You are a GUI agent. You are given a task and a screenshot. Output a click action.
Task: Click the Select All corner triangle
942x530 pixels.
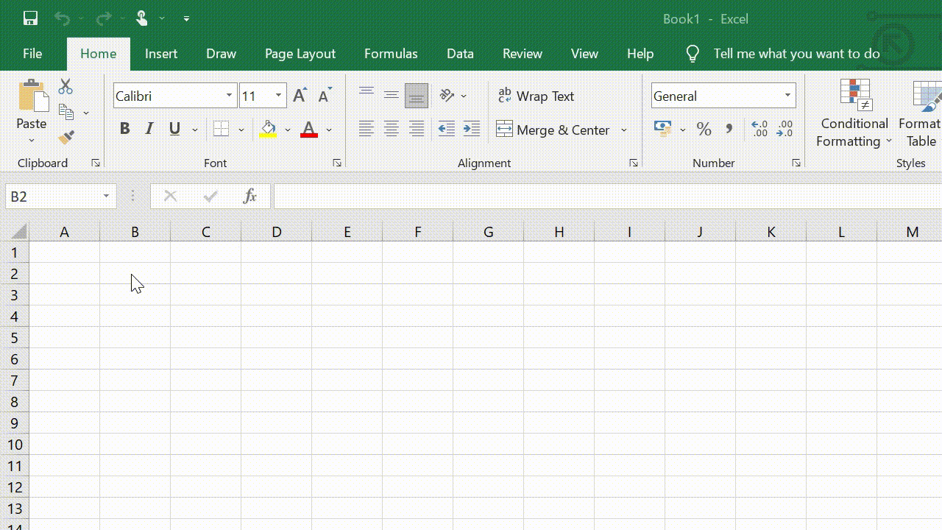point(18,232)
